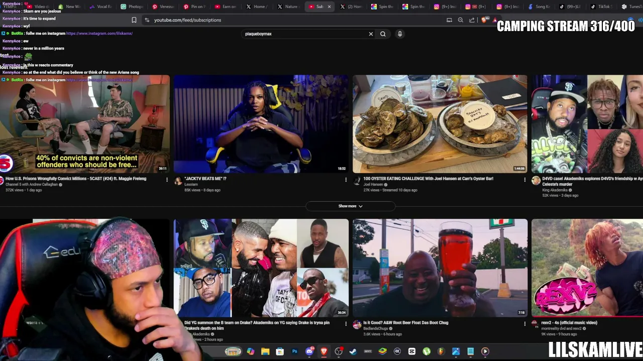Open Steam from the taskbar

[353, 351]
